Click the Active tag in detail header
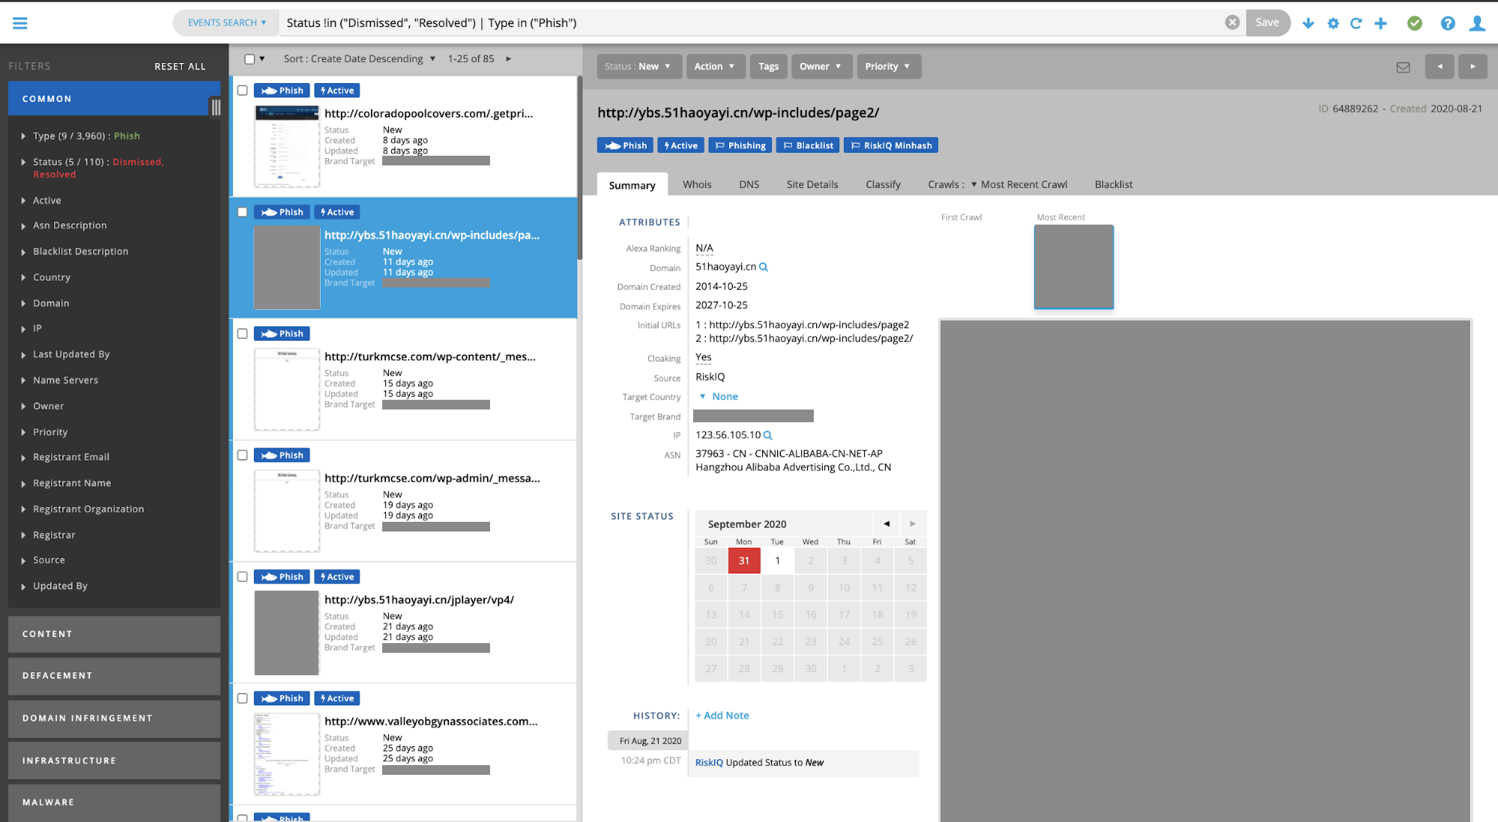1498x822 pixels. point(680,145)
